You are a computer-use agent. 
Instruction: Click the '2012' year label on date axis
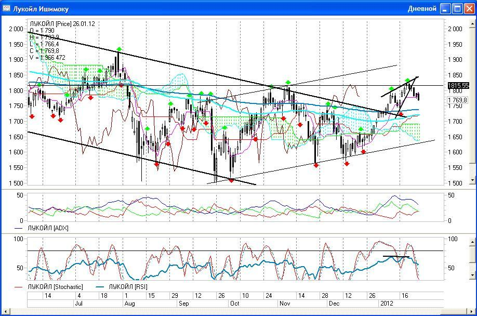tap(387, 304)
